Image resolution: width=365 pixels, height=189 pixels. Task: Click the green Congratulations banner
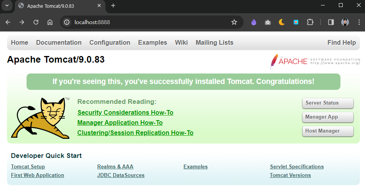point(183,82)
